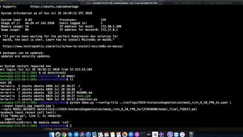
Task: Open iMovie star icon in dock
Action: [x=161, y=134]
